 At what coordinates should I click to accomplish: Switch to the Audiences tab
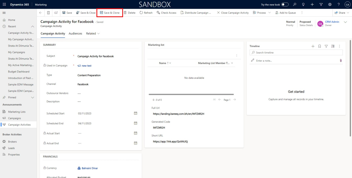(x=75, y=33)
